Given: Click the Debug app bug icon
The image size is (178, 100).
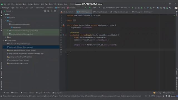Looking at the screenshot, I should click(142, 8).
